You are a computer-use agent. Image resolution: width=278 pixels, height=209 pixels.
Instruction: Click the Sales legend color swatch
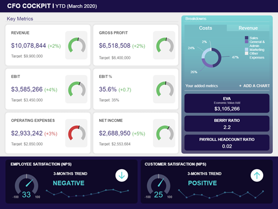click(x=247, y=38)
